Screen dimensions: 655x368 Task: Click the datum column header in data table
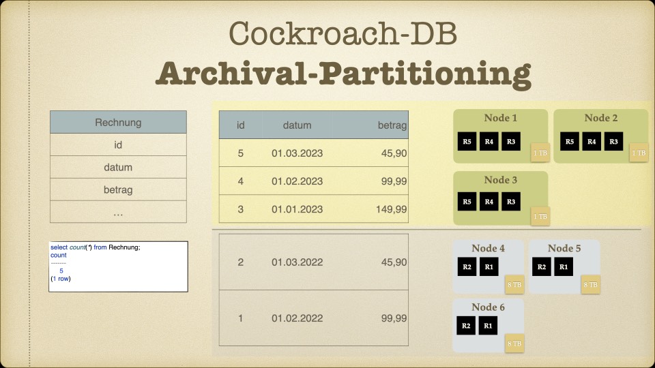(x=297, y=125)
